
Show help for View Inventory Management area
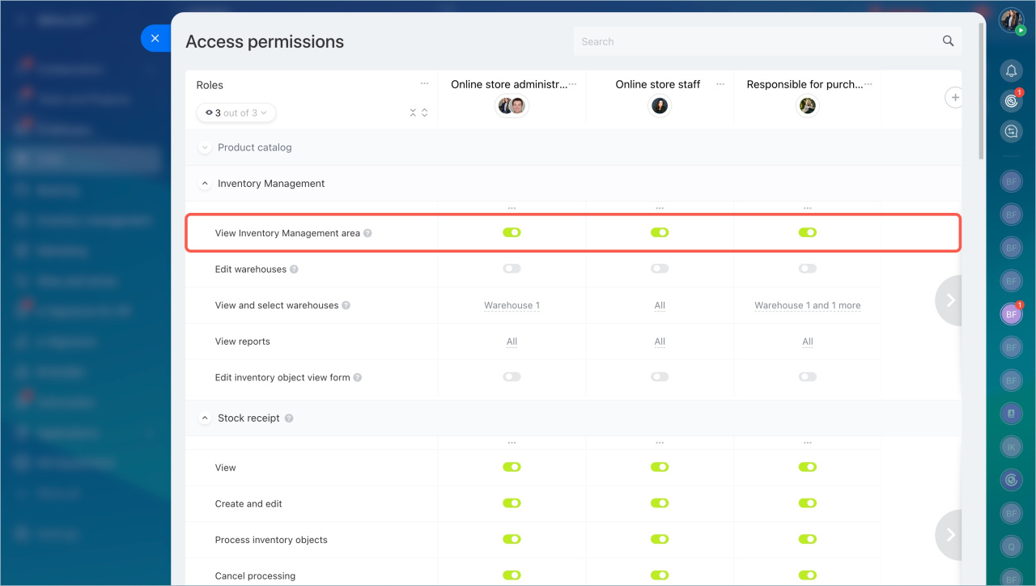[367, 233]
